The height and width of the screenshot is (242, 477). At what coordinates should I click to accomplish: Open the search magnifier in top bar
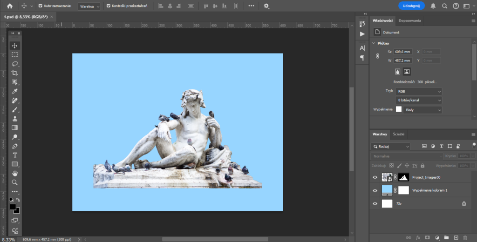[x=444, y=6]
